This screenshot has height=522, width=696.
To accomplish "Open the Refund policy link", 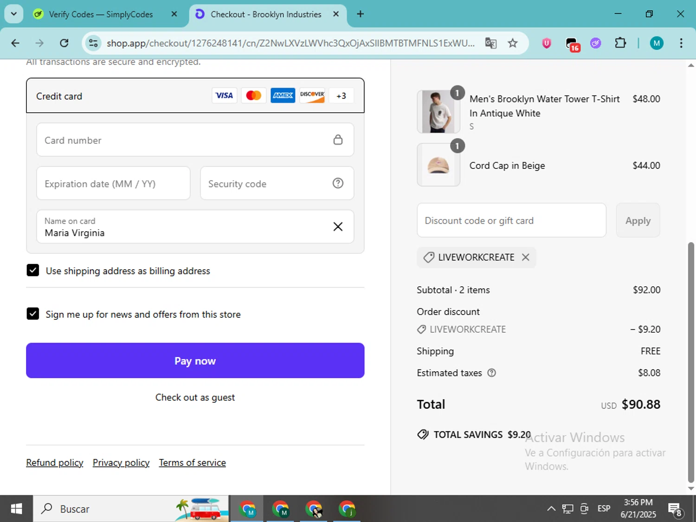I will pyautogui.click(x=55, y=463).
